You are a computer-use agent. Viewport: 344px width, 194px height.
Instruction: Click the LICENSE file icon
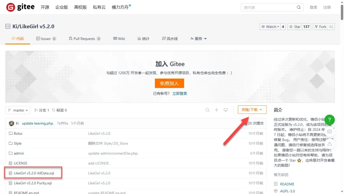pyautogui.click(x=10, y=163)
